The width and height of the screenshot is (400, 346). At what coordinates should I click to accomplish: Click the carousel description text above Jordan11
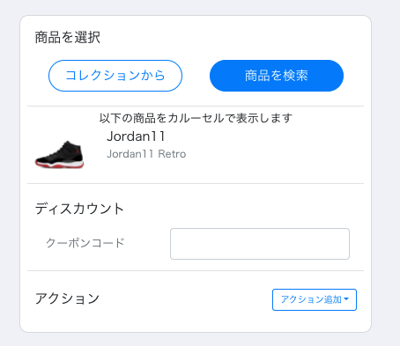196,118
